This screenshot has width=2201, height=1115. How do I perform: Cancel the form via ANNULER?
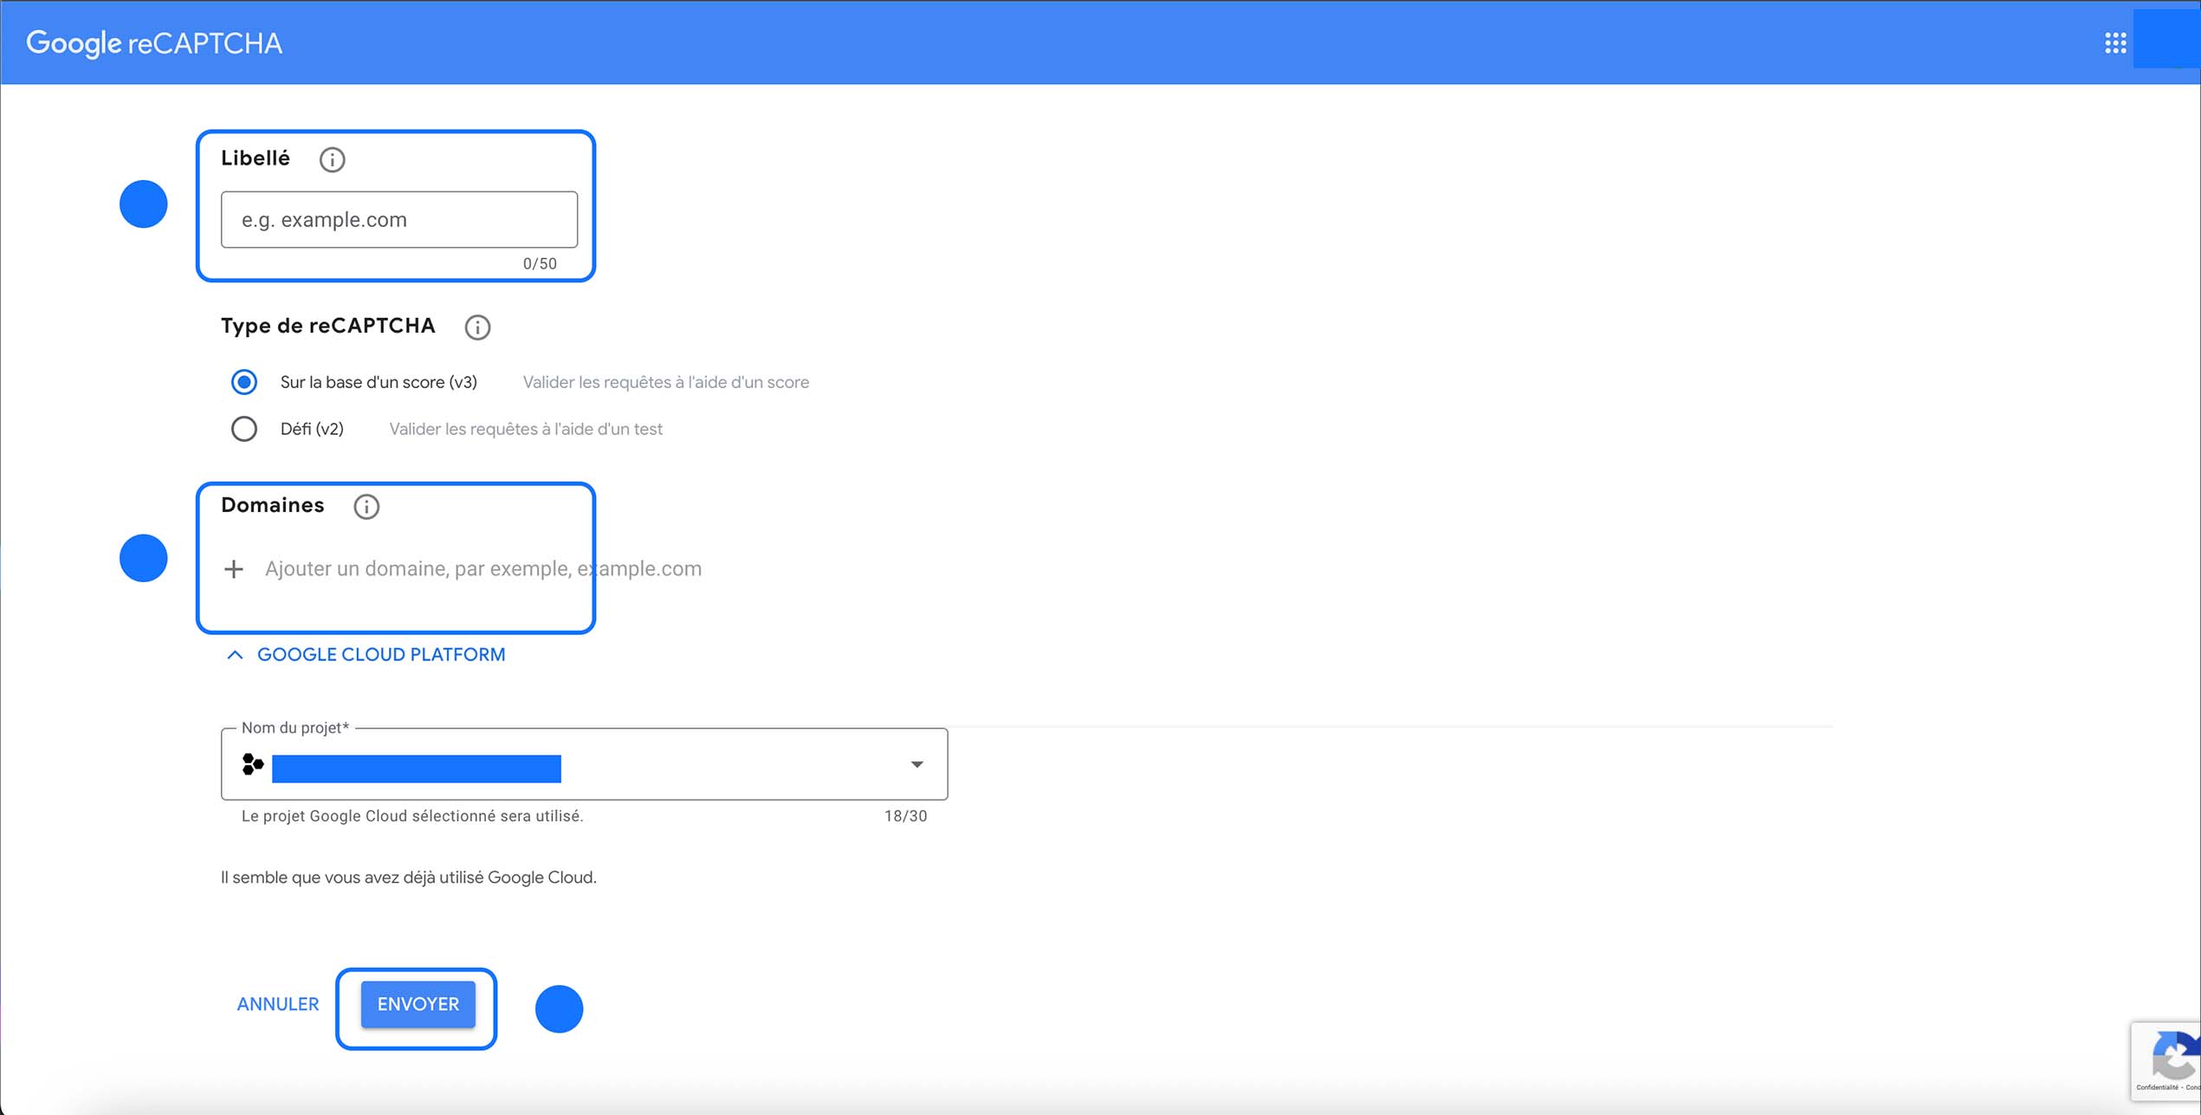[x=276, y=1003]
